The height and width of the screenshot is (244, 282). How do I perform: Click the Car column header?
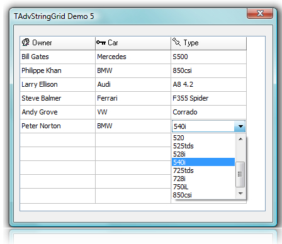133,43
